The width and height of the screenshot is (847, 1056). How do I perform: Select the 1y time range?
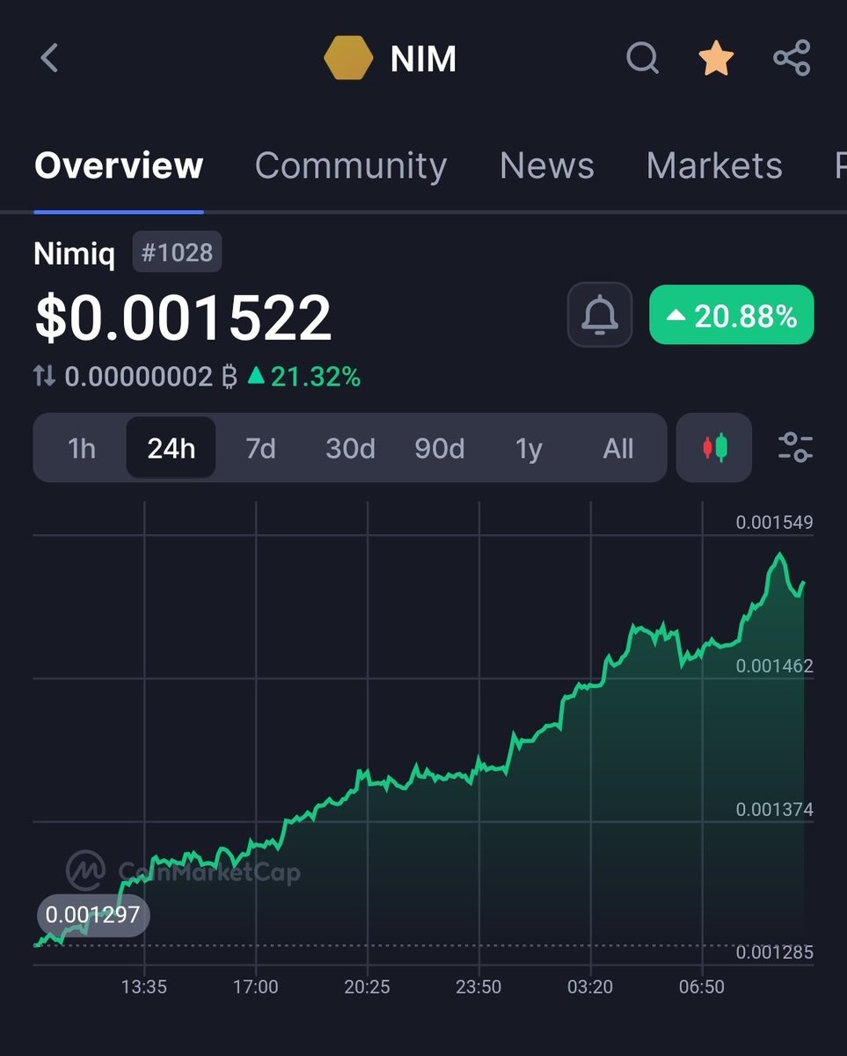[529, 449]
